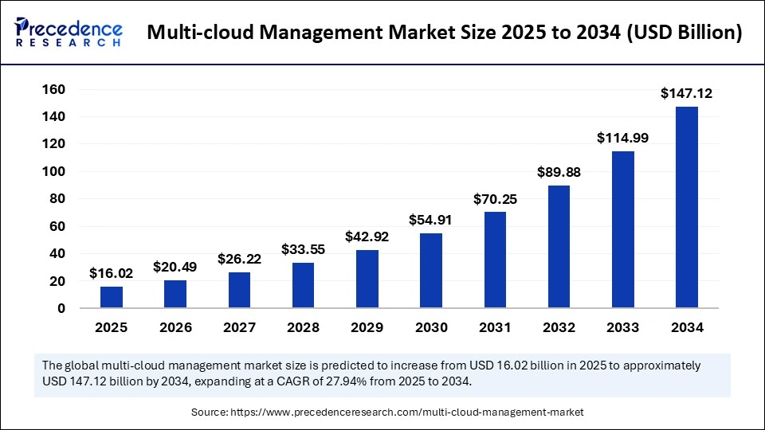The image size is (765, 430).
Task: Click the 100 y-axis value
Action: (x=53, y=172)
